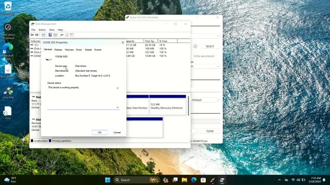Click the Volume column header

pos(36,41)
